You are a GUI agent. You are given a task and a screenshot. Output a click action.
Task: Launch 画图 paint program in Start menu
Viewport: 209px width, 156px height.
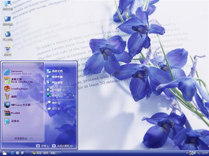(10, 97)
